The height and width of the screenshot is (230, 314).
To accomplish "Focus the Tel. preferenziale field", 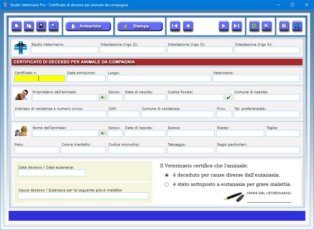I will point(267,114).
